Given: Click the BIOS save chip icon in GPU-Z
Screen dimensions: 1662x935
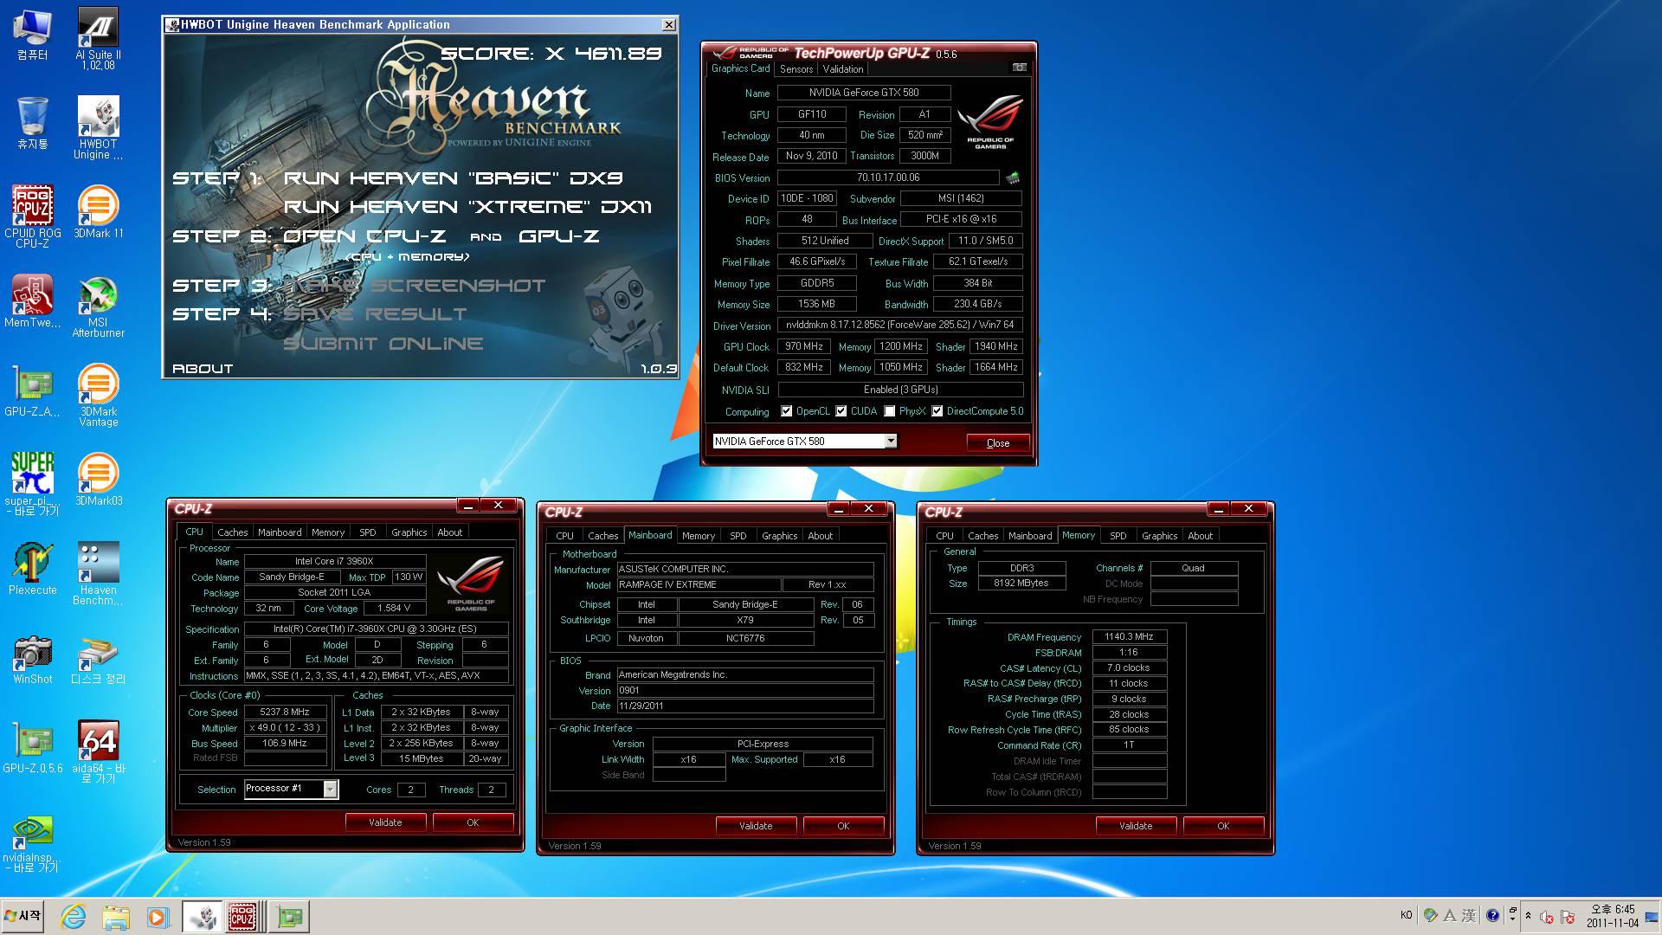Looking at the screenshot, I should [1012, 177].
